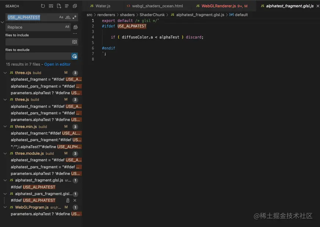Viewport: 320px width, 227px height.
Task: Collapse three.js results group
Action: 5,99
